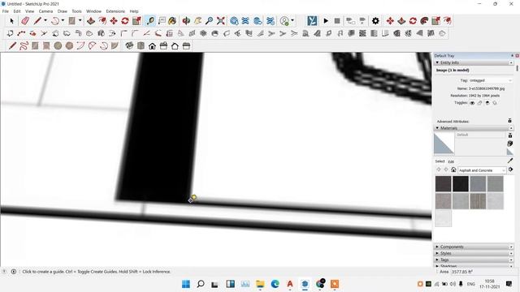Expand the Tags panel

coord(437,260)
